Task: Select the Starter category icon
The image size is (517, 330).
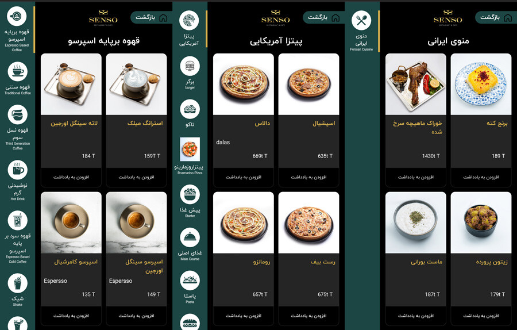Action: (x=190, y=194)
